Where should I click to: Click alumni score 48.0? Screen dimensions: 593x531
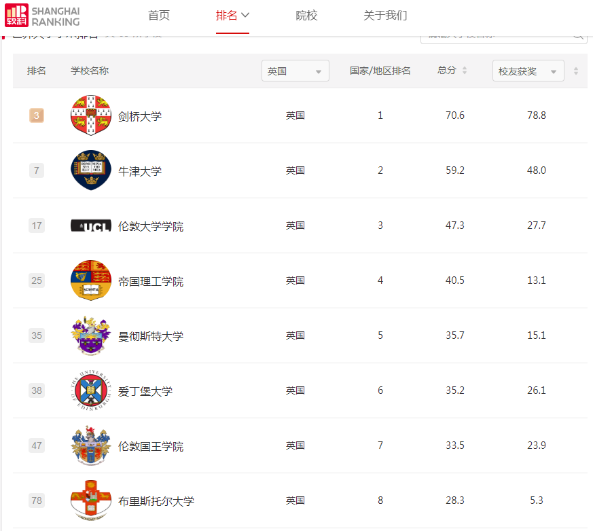pyautogui.click(x=537, y=170)
